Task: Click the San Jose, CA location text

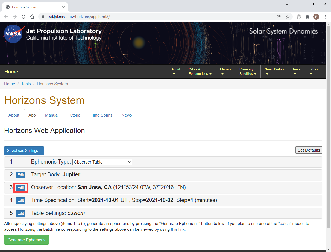Action: coord(95,187)
